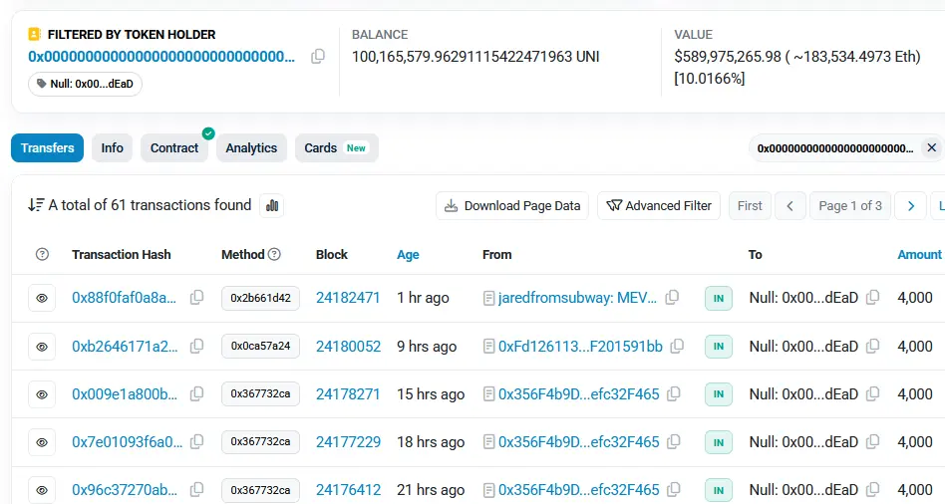The image size is (945, 504).
Task: Click the help icon in table header's first column
Action: (42, 254)
